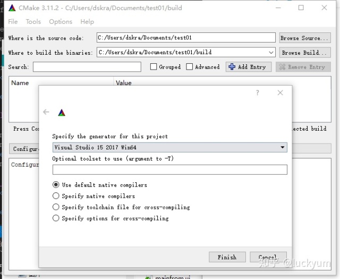Click the Cancel button in the dialog
This screenshot has width=340, height=279.
[268, 257]
